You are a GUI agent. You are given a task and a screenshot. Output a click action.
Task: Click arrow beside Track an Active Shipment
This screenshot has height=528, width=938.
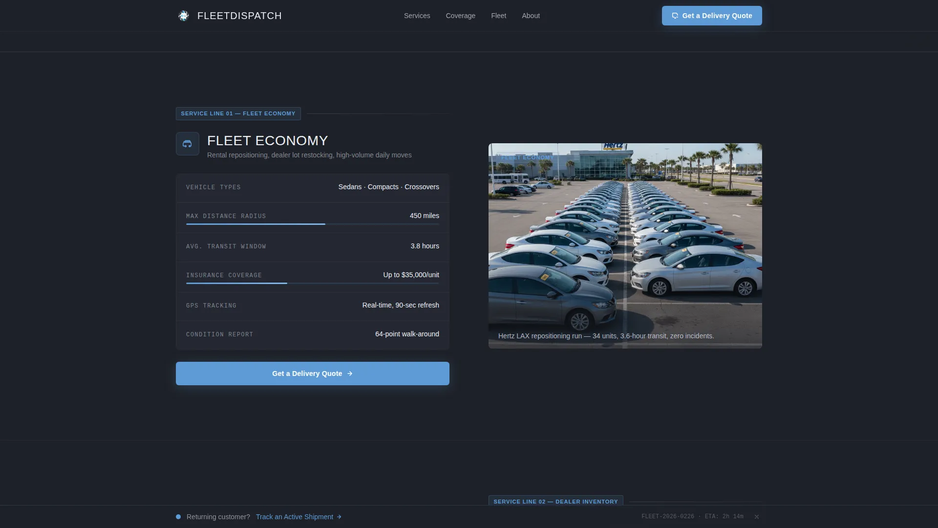pos(339,517)
